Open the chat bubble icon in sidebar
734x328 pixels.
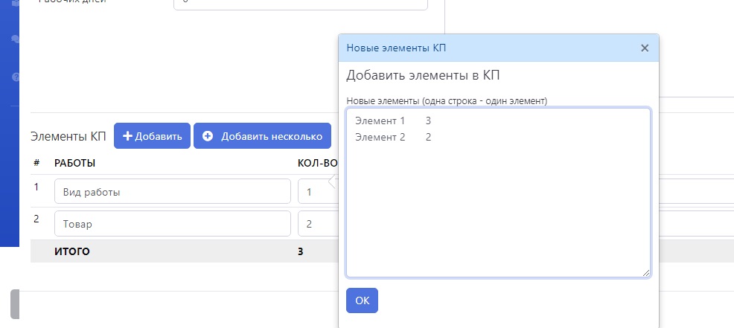pyautogui.click(x=15, y=39)
